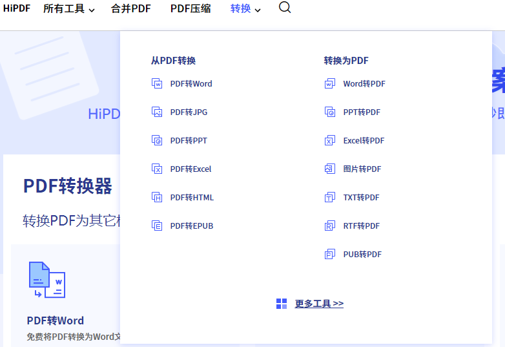Click the RTF转PDF icon
Viewport: 505px width, 347px height.
click(x=330, y=226)
